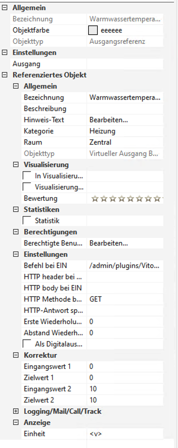The width and height of the screenshot is (178, 448).
Task: Toggle the Statistik checkbox
Action: (x=27, y=220)
